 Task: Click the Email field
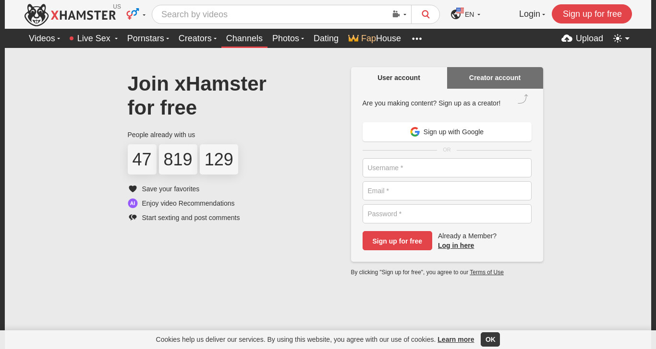click(x=447, y=191)
